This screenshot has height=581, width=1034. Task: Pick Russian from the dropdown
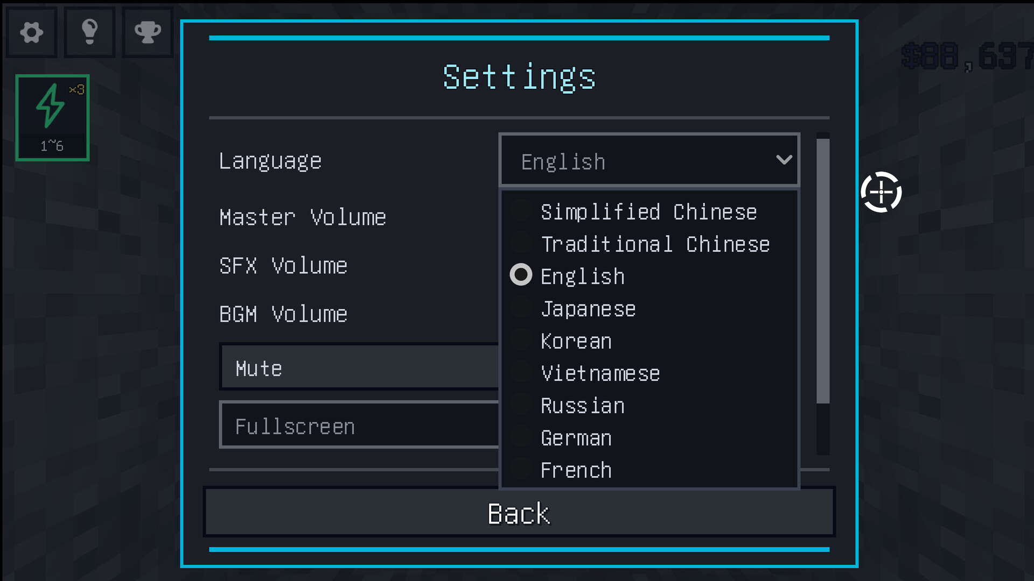click(649, 405)
